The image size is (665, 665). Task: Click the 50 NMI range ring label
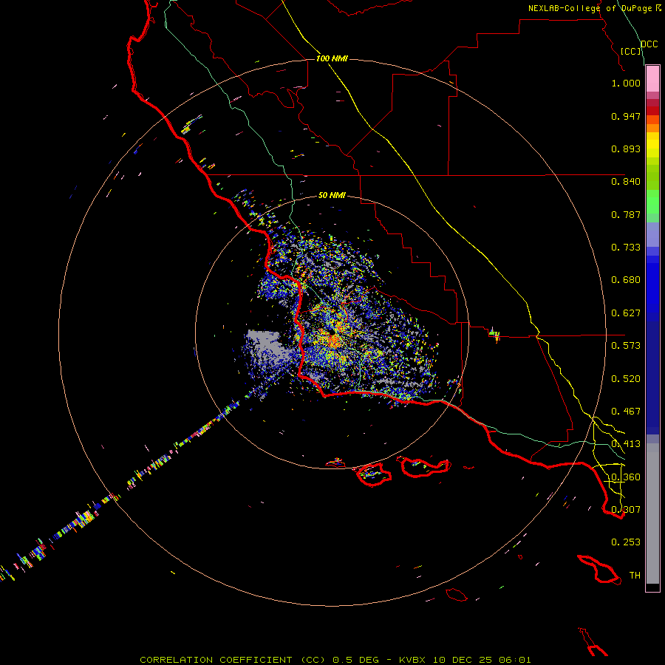pos(332,195)
